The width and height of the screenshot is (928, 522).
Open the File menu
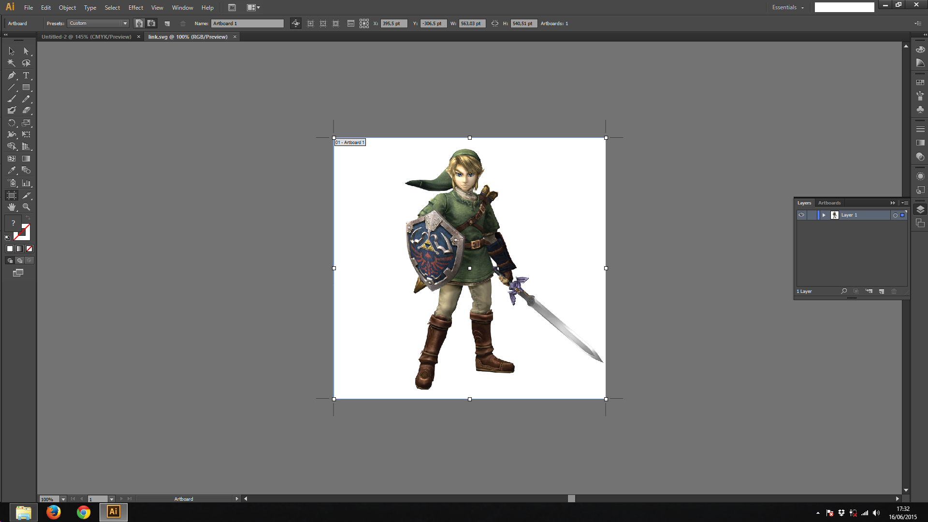tap(29, 7)
